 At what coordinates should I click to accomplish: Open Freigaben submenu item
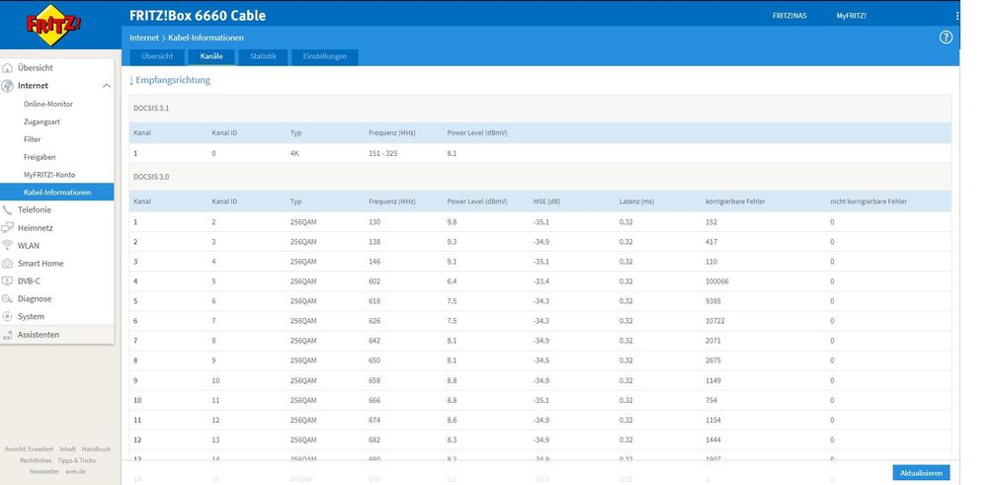pos(40,157)
